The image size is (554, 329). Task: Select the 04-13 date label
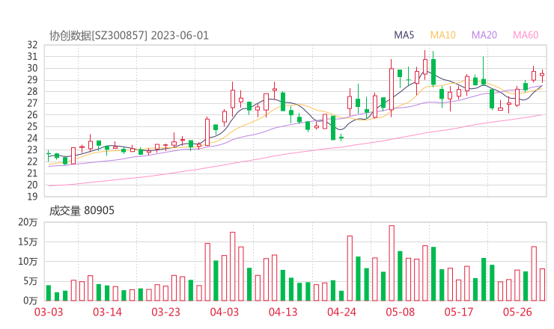[283, 312]
